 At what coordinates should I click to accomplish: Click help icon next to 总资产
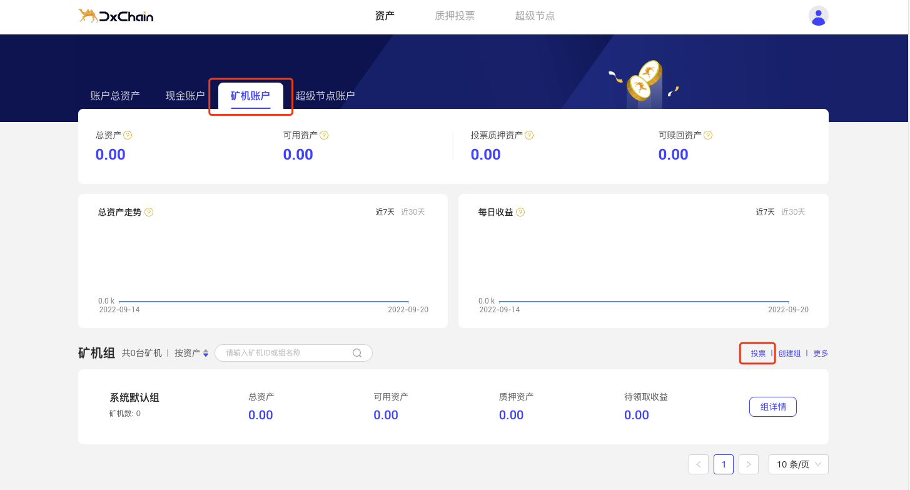coord(128,135)
